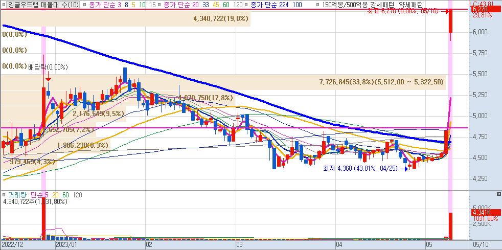Screen dimensions: 502x250
Task: Close the volume pane with the x button
Action: [498, 194]
